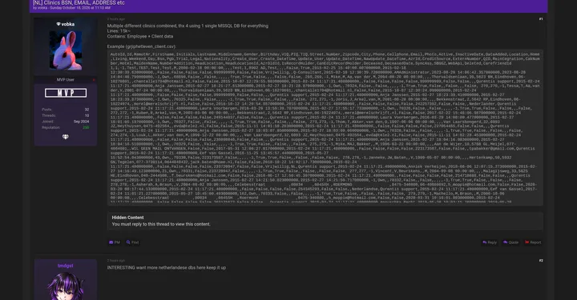Click the thread title in purple header

click(x=79, y=2)
